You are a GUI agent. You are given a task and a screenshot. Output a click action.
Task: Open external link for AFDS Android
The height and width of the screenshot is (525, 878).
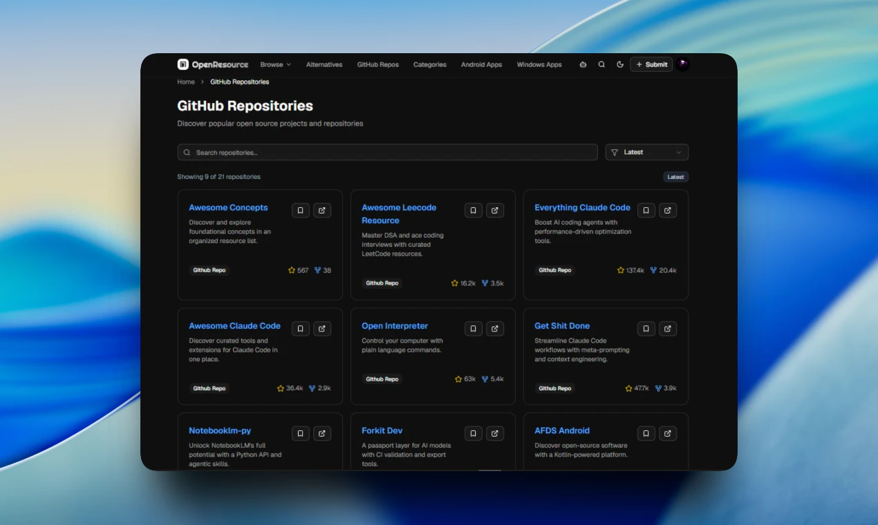point(668,433)
